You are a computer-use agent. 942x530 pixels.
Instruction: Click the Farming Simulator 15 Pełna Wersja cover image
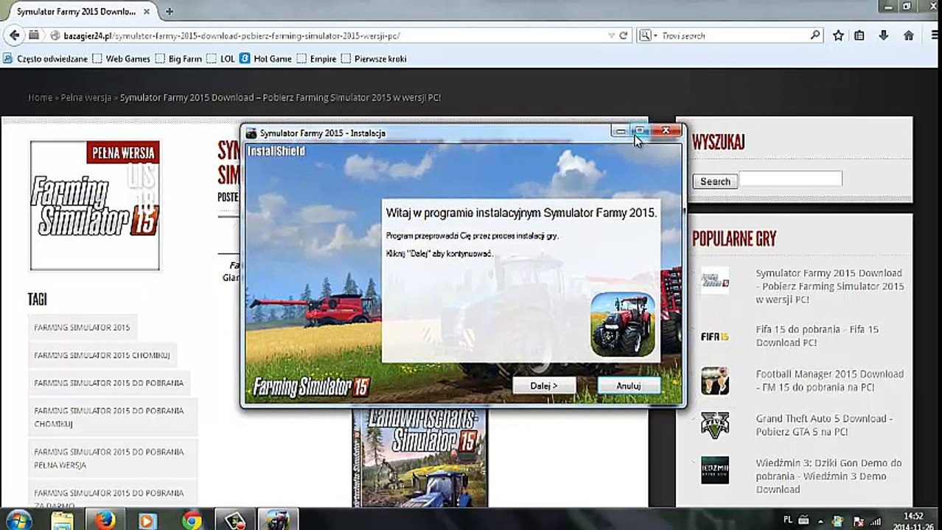pos(94,205)
